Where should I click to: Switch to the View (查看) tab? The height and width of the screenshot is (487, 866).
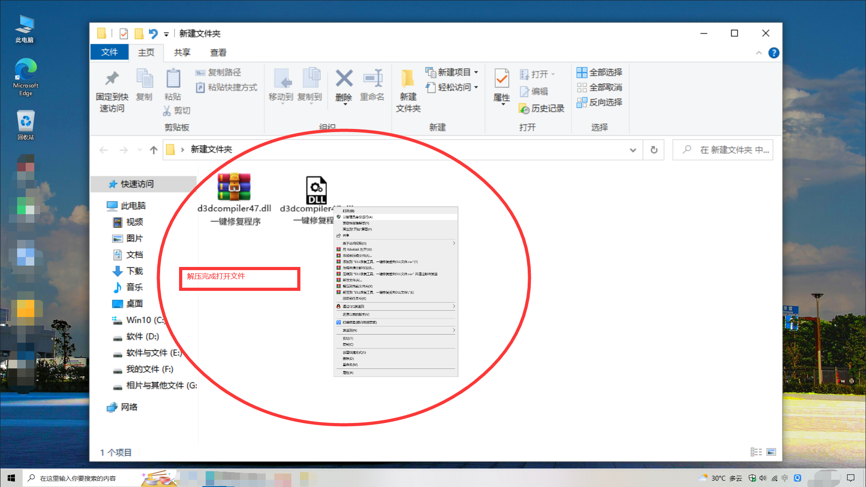[218, 53]
